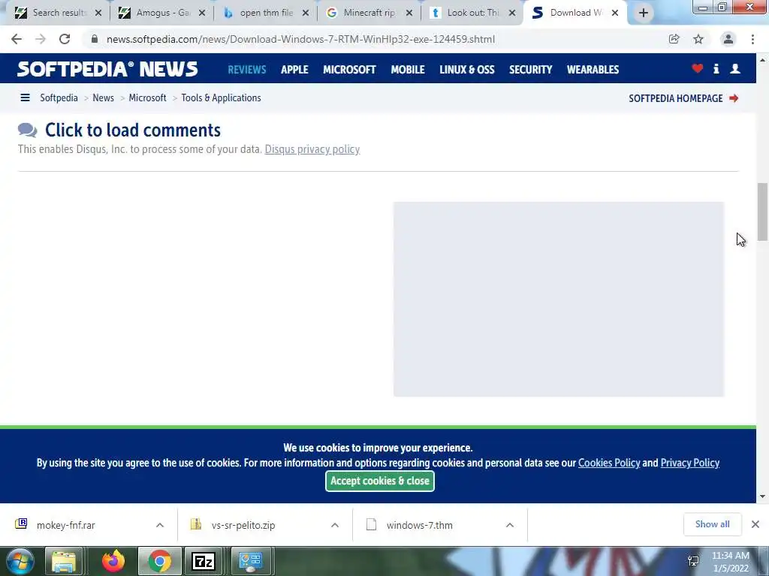The image size is (769, 576).
Task: Click the page vertical scrollbar thumb
Action: pyautogui.click(x=762, y=211)
